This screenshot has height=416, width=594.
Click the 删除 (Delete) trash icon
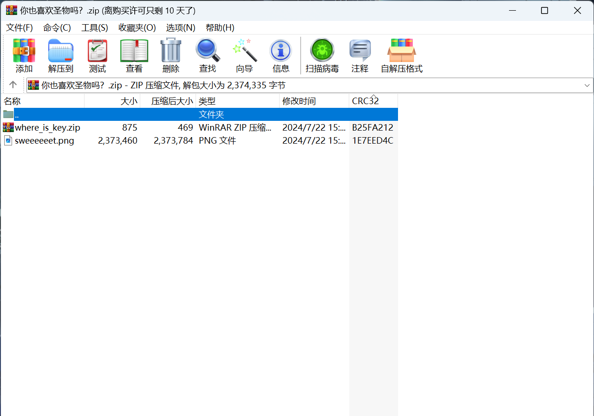click(x=171, y=50)
